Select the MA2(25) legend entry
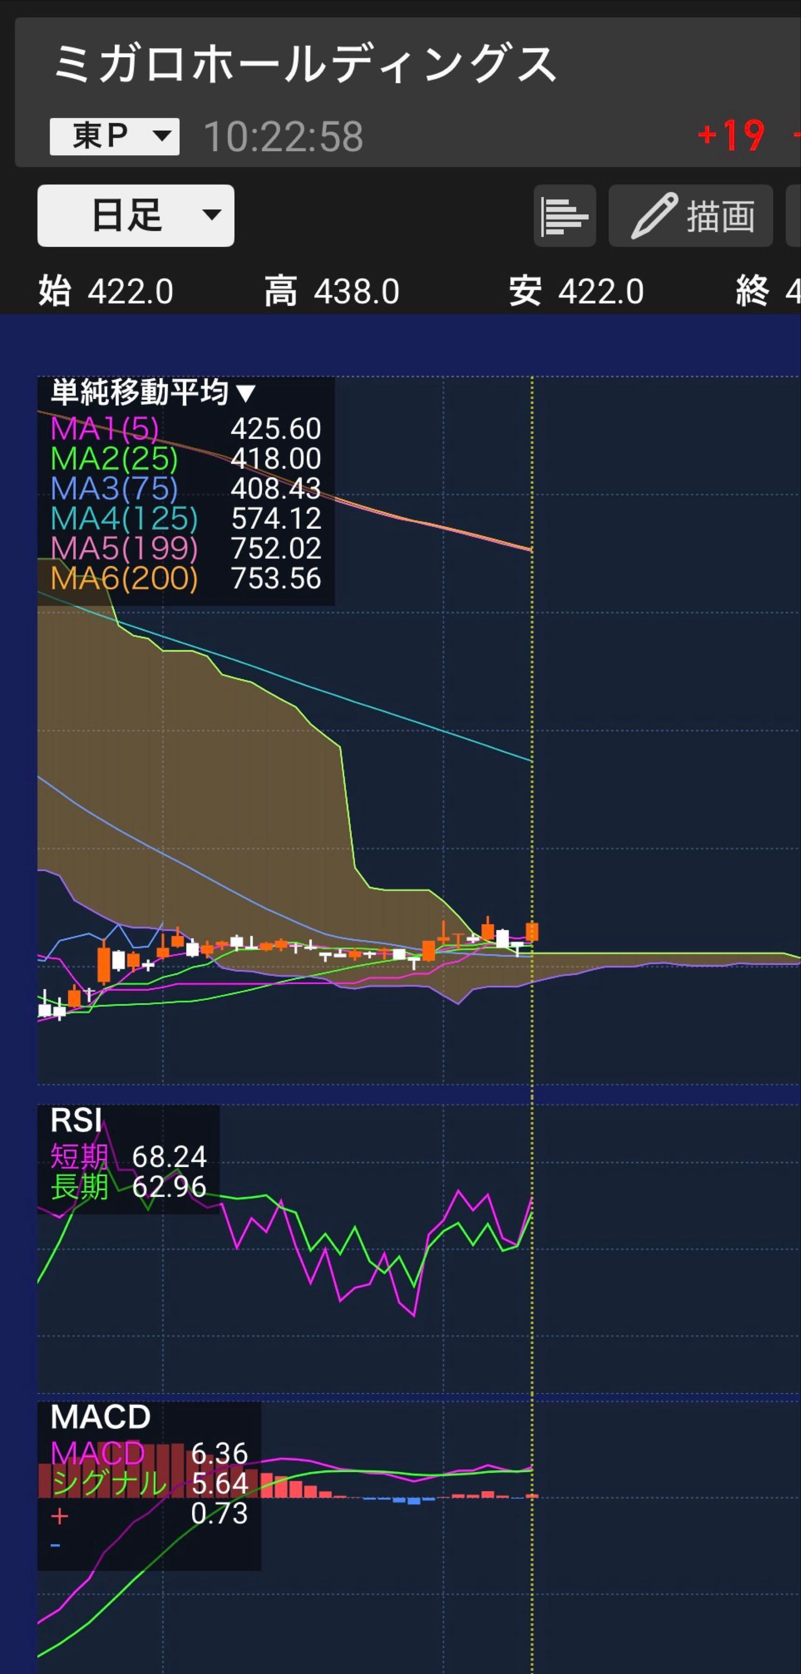801x1674 pixels. tap(114, 459)
